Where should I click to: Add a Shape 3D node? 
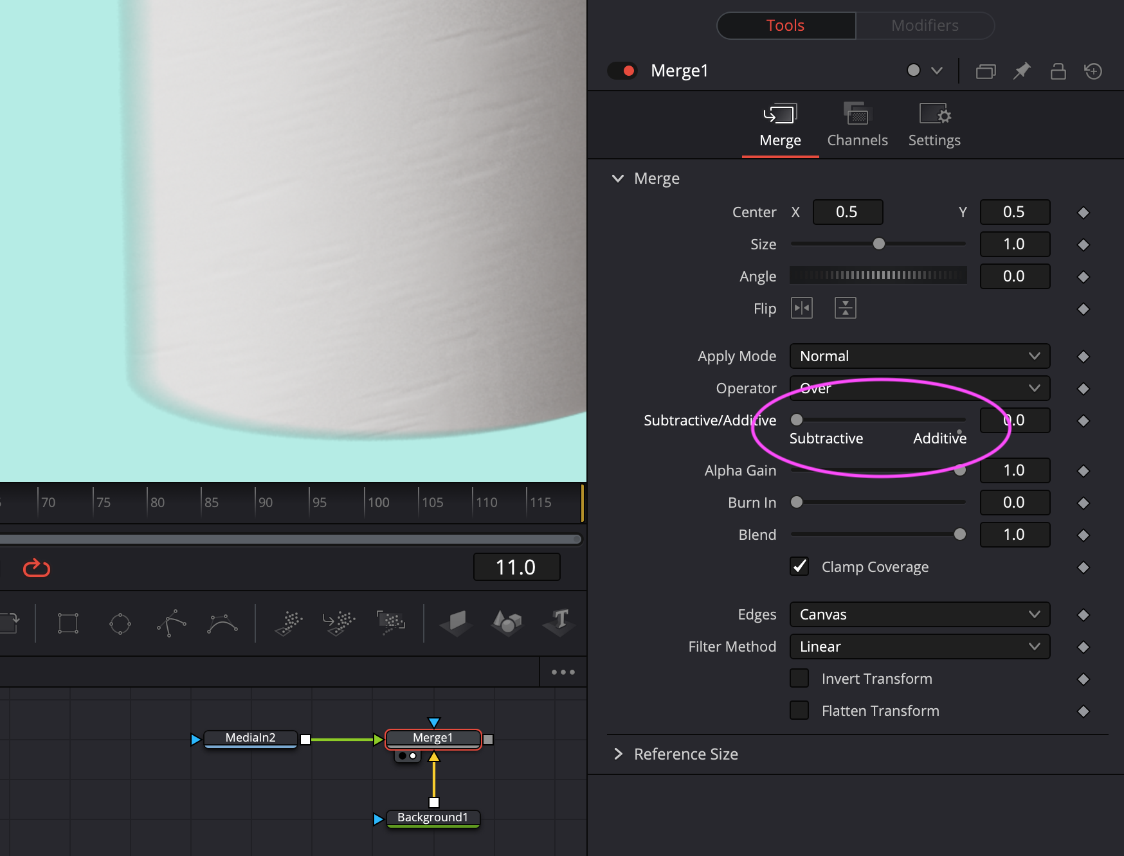pos(507,622)
